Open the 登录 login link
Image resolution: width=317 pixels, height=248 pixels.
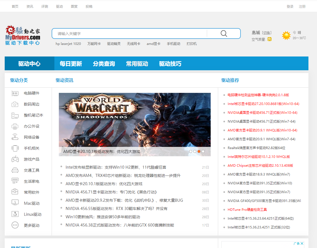tap(290, 6)
